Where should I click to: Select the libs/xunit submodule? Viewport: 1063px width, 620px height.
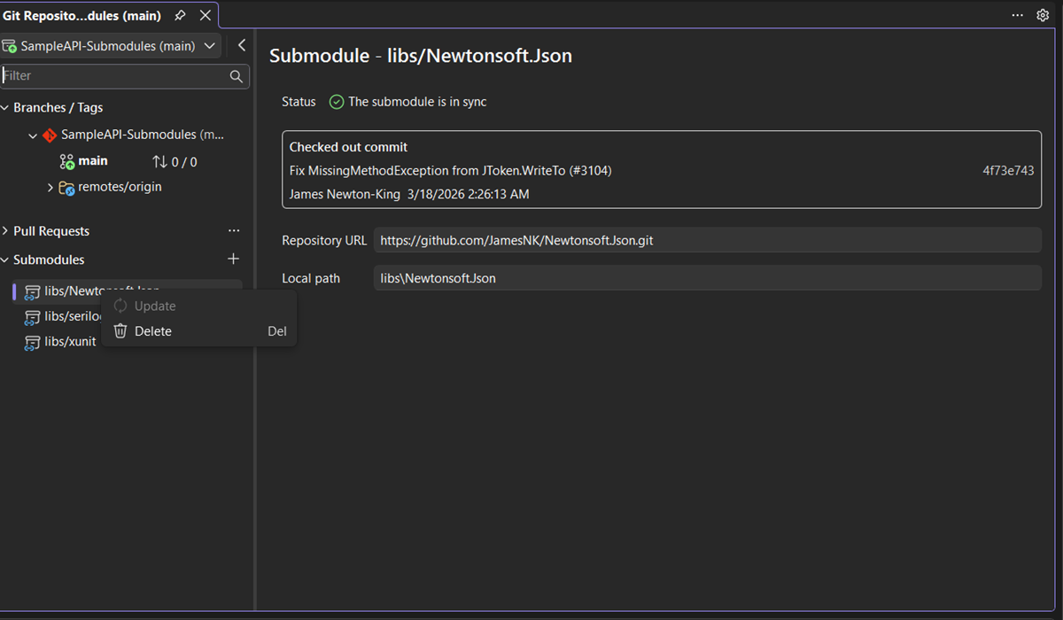(x=70, y=342)
